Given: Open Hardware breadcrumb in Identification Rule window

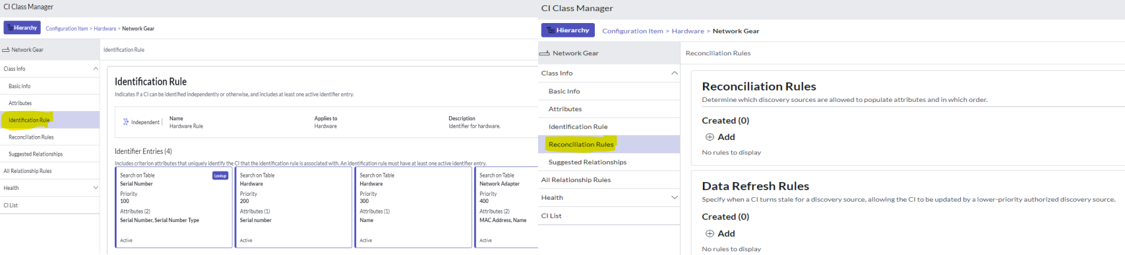Looking at the screenshot, I should click(105, 28).
